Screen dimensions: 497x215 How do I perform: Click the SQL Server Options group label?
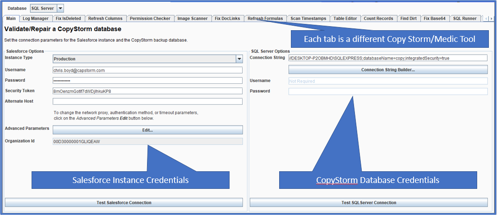pos(270,51)
